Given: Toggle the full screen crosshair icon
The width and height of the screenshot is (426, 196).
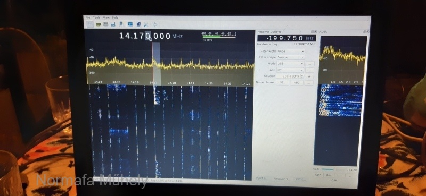Looking at the screenshot, I should click(155, 24).
